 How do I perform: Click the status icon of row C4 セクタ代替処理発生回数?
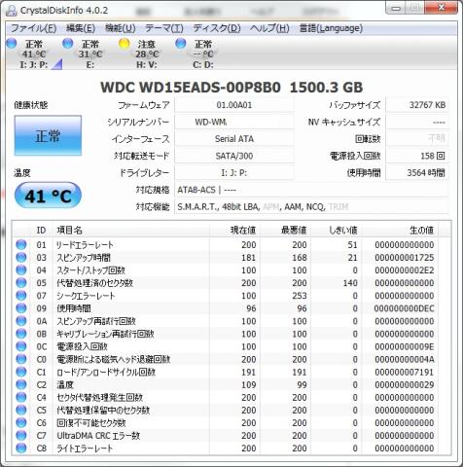pyautogui.click(x=21, y=397)
